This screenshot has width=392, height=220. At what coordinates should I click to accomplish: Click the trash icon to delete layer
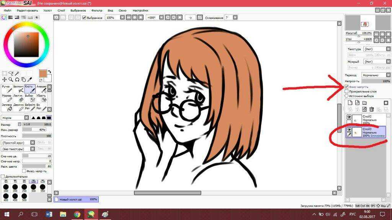(371, 109)
